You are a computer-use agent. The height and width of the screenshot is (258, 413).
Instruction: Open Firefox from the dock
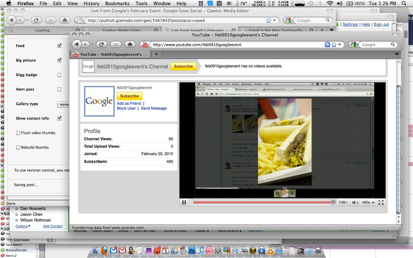(x=105, y=250)
